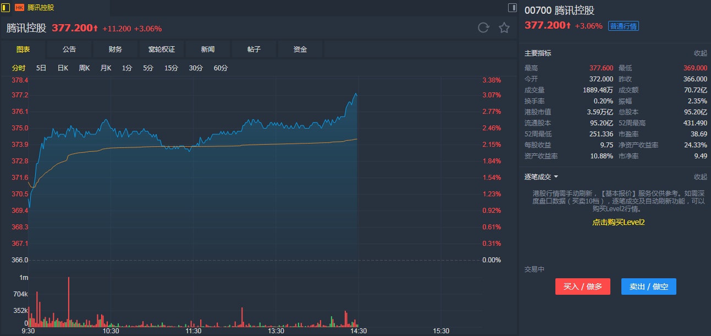Switch to the 公告 tab
711x336 pixels.
69,49
